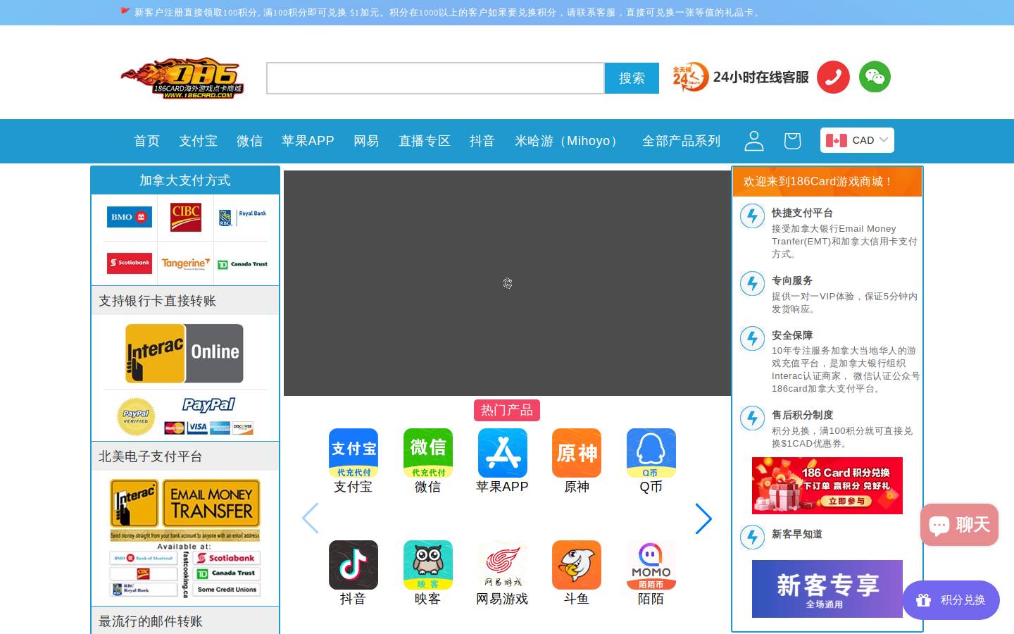Open the 积分兑换 rewards button
This screenshot has width=1014, height=634.
pyautogui.click(x=951, y=600)
